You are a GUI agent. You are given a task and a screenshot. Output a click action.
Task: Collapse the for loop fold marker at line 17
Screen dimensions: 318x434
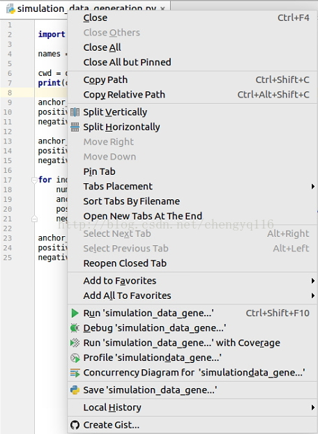coord(34,180)
